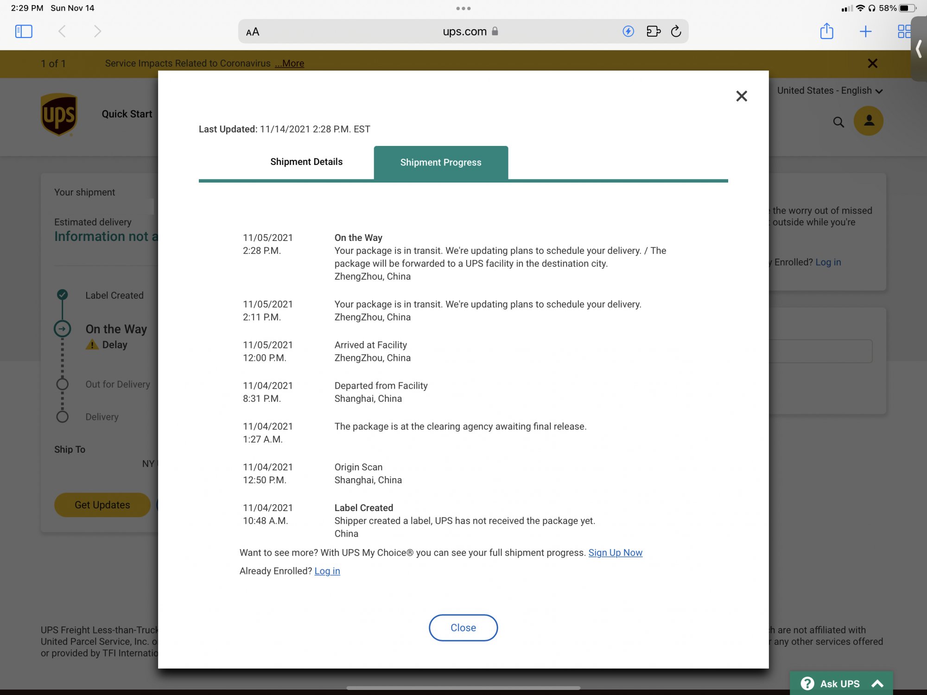Dismiss the Coronavirus service alert banner
927x695 pixels.
pos(872,63)
